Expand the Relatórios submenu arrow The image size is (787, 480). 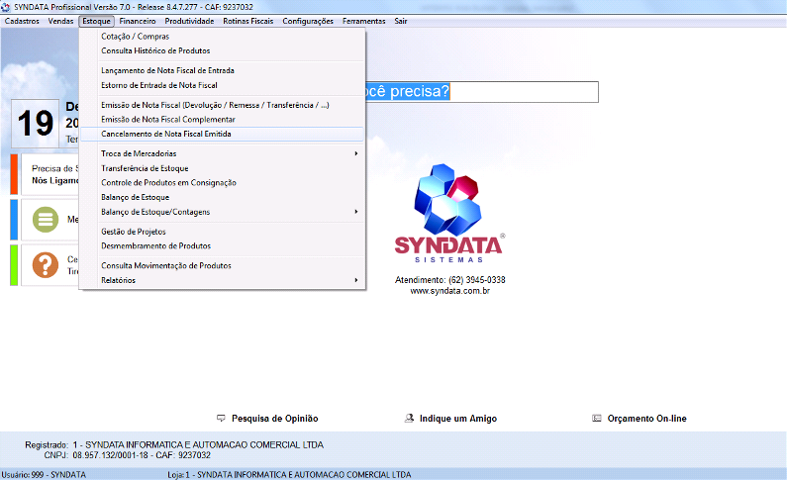point(355,280)
